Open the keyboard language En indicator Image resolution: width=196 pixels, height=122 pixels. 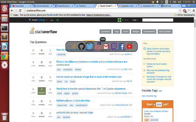click(167, 2)
